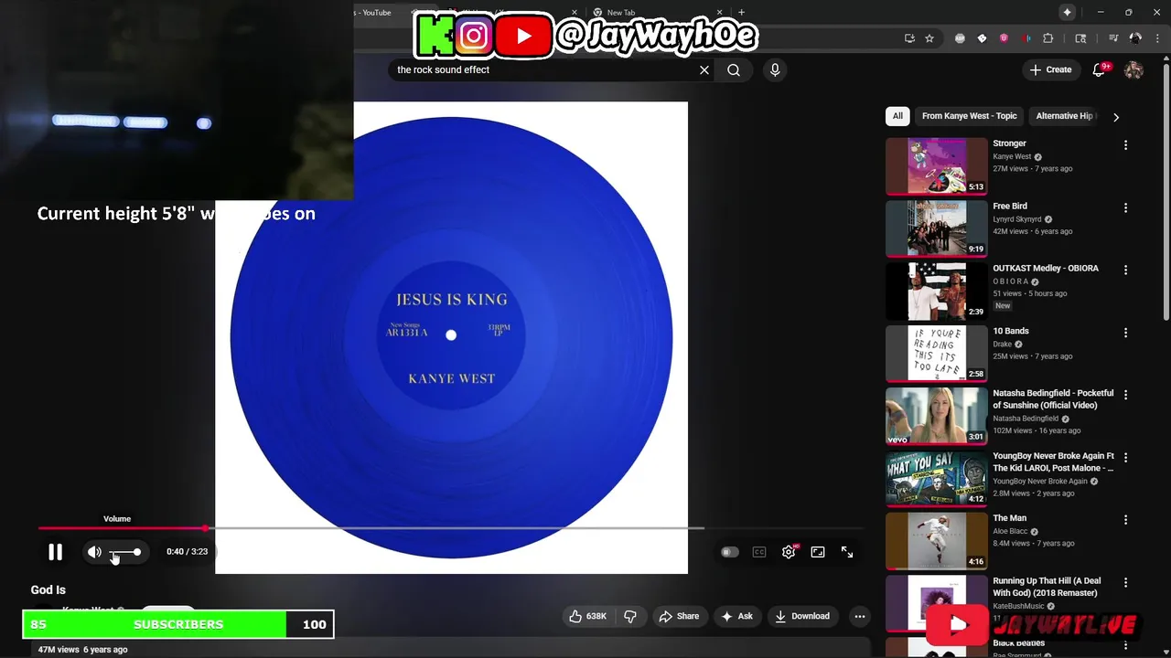Click the search magnifier button
The height and width of the screenshot is (658, 1171).
734,69
